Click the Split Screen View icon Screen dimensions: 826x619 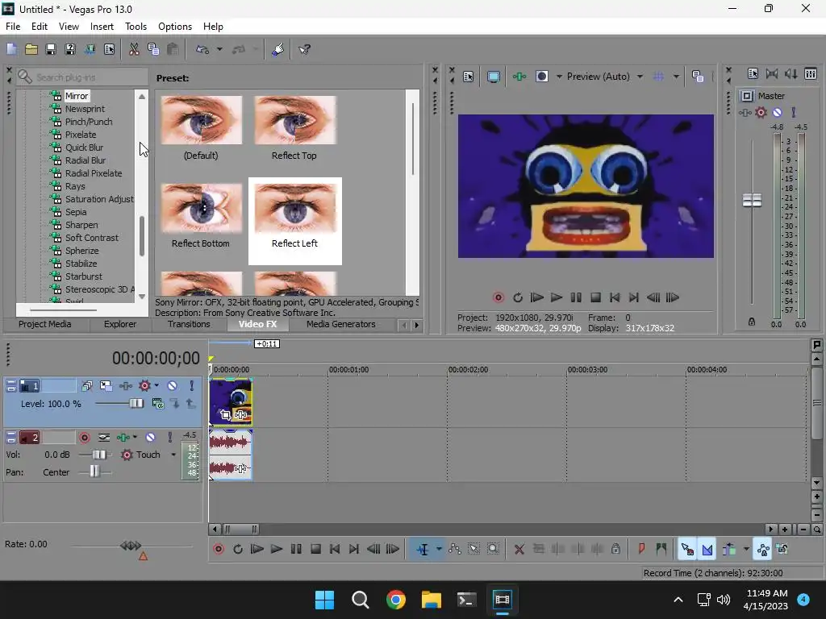click(542, 77)
